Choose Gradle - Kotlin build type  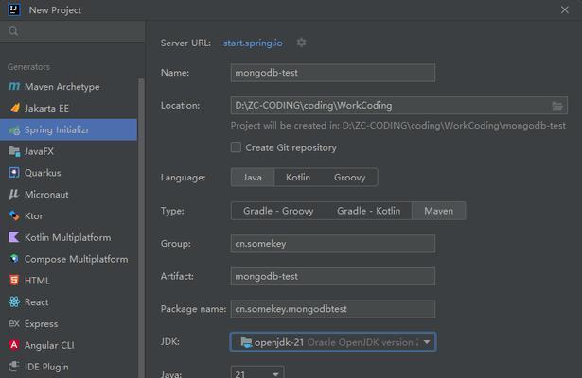[368, 211]
